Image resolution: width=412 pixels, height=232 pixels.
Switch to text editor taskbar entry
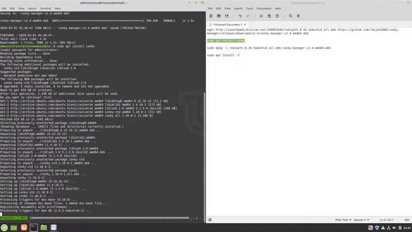click(x=53, y=227)
